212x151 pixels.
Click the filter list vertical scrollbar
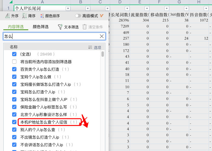tap(103, 54)
